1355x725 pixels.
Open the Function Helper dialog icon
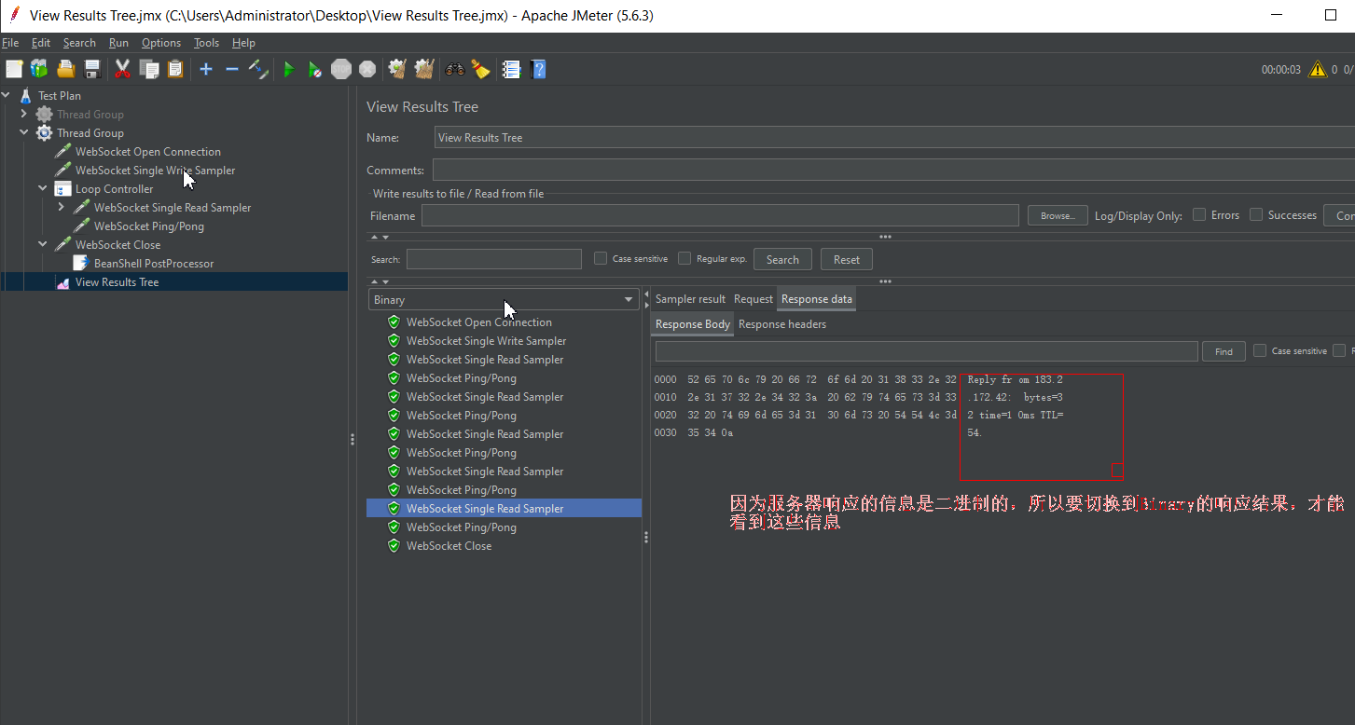point(511,69)
